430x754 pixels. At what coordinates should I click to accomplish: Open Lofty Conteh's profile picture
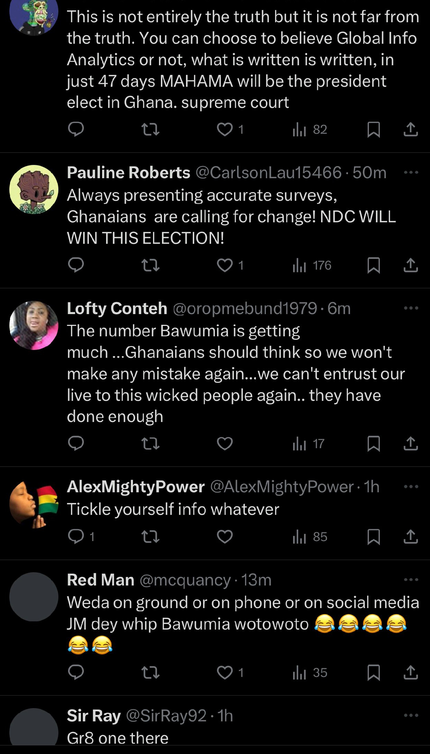34,325
